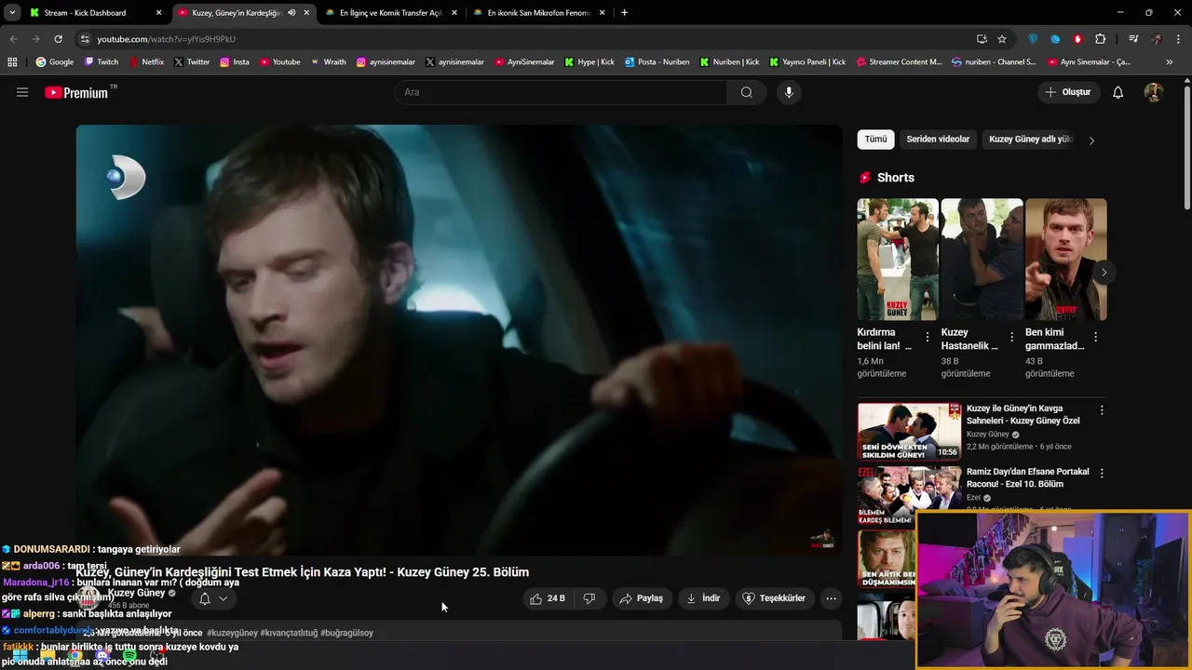The height and width of the screenshot is (670, 1192).
Task: Reload the current page
Action: (58, 39)
